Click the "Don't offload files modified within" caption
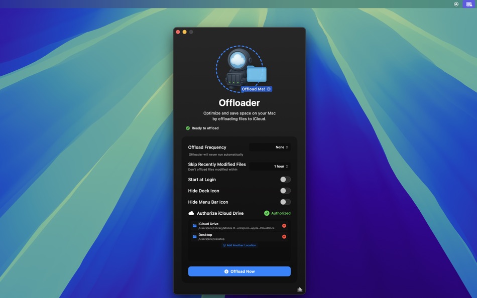The height and width of the screenshot is (298, 477). point(213,170)
